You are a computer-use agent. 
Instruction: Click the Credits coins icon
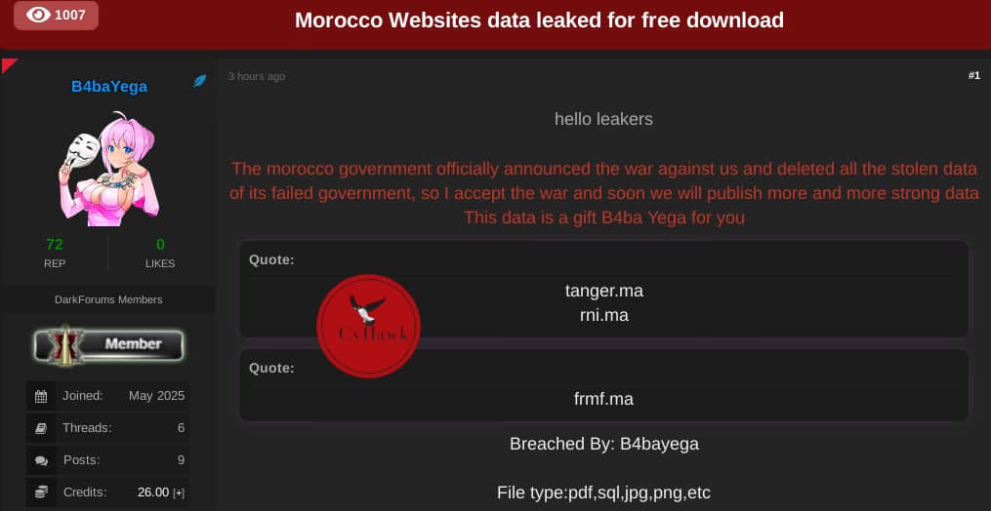click(x=41, y=492)
